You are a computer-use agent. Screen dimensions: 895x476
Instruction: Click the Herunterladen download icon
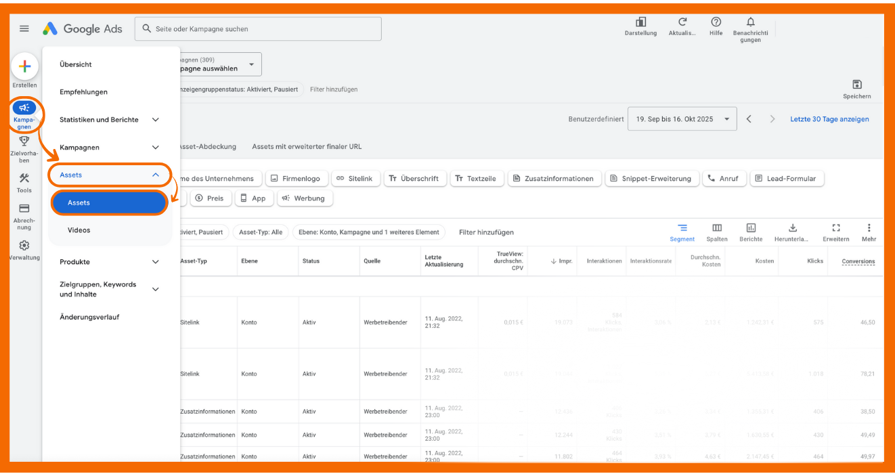click(x=793, y=228)
